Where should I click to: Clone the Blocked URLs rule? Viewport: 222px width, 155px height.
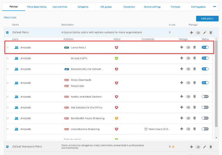188,69
